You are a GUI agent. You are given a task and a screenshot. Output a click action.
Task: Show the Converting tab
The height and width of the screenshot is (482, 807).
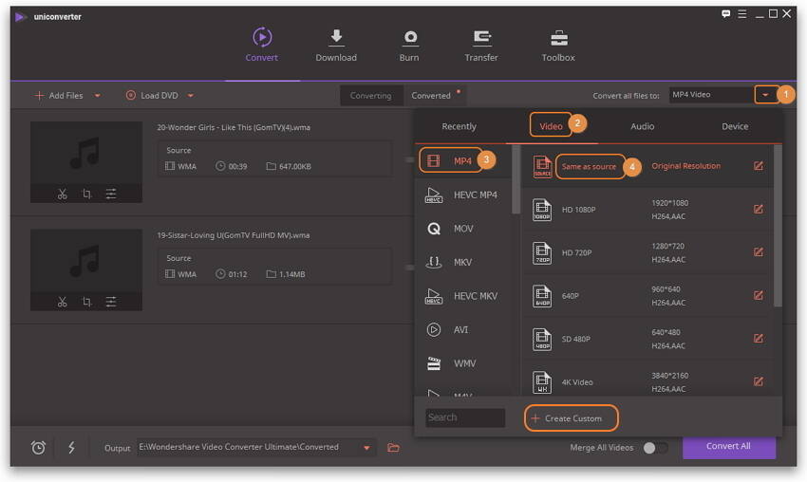[x=370, y=96]
